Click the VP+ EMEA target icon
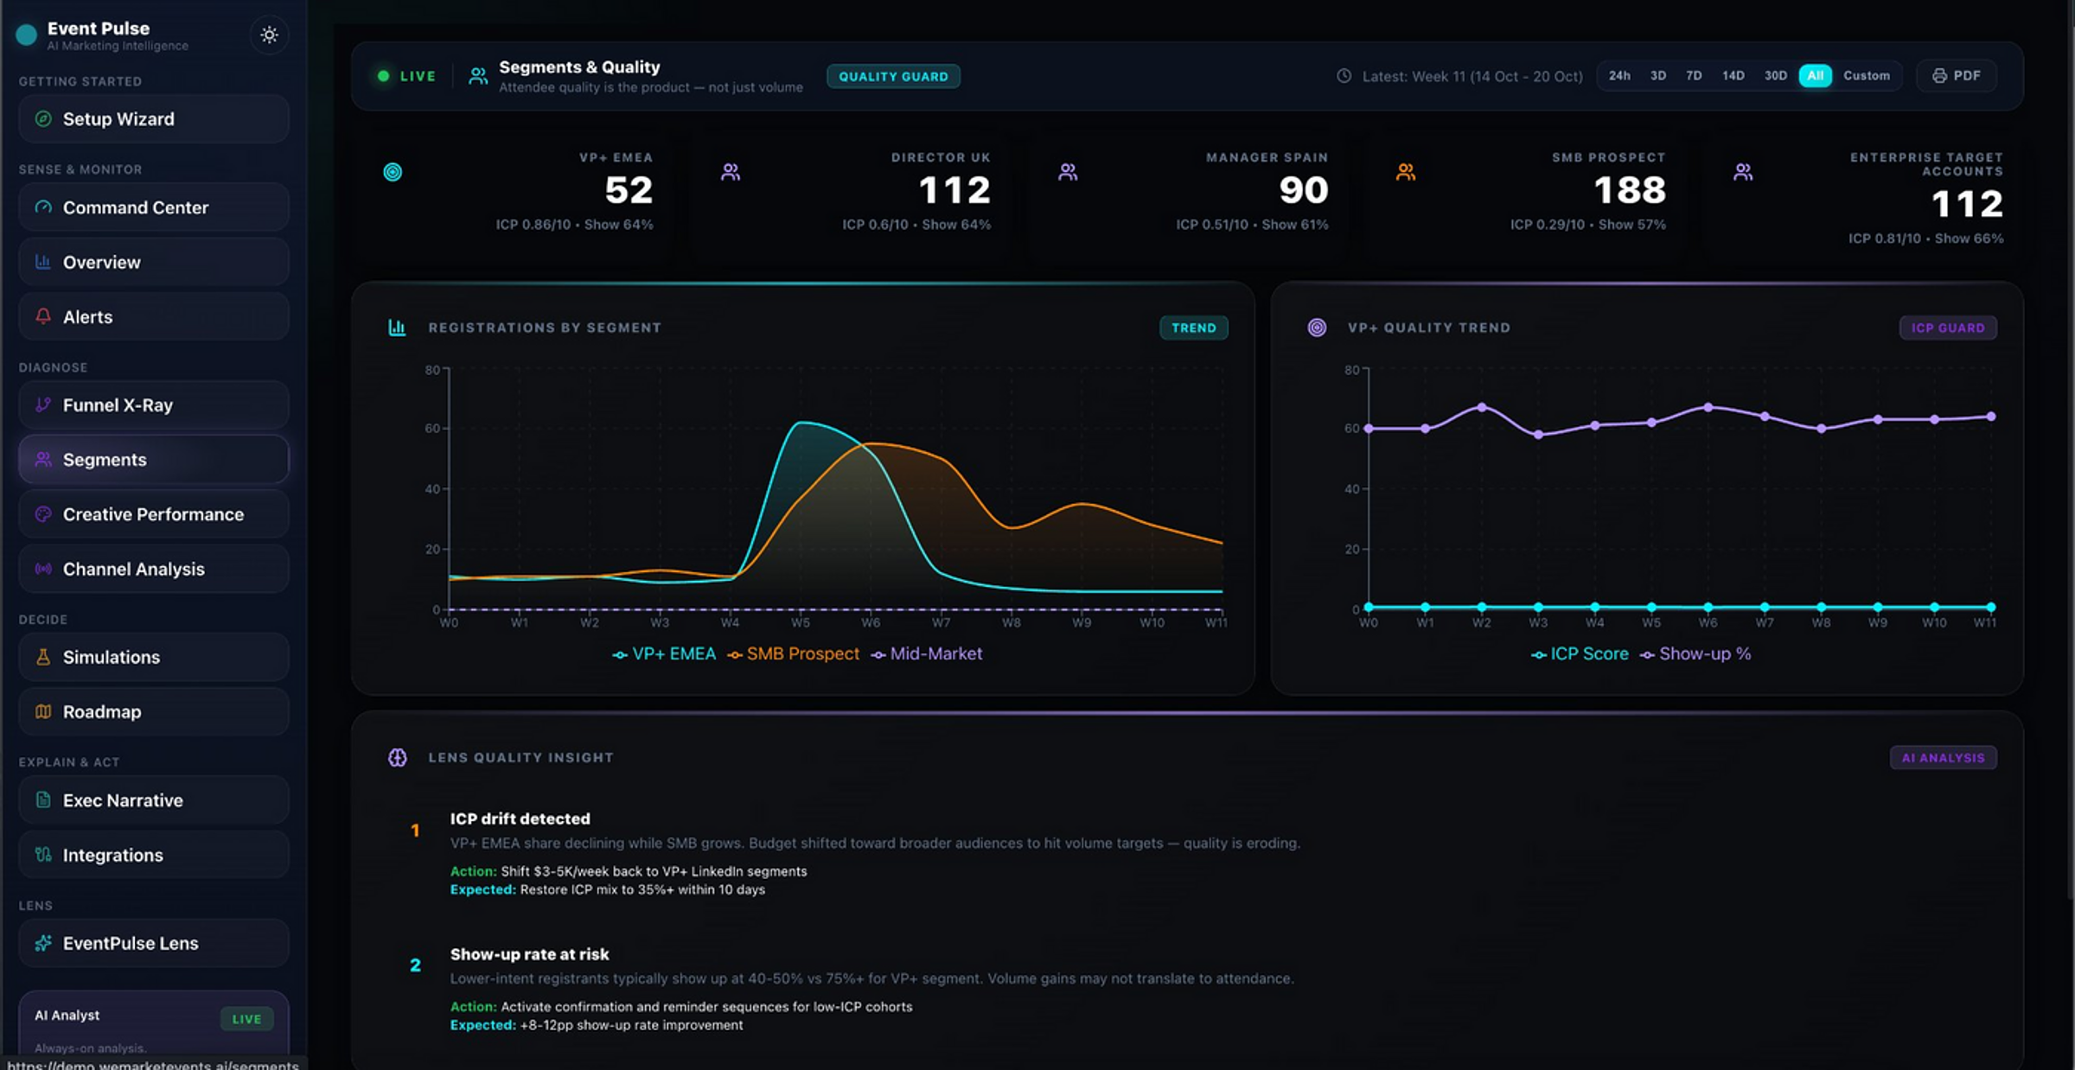 [393, 172]
